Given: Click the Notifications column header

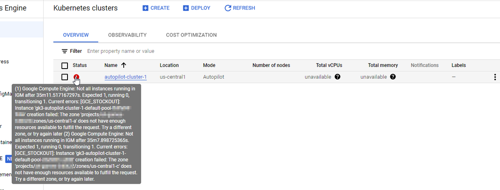Looking at the screenshot, I should 425,65.
